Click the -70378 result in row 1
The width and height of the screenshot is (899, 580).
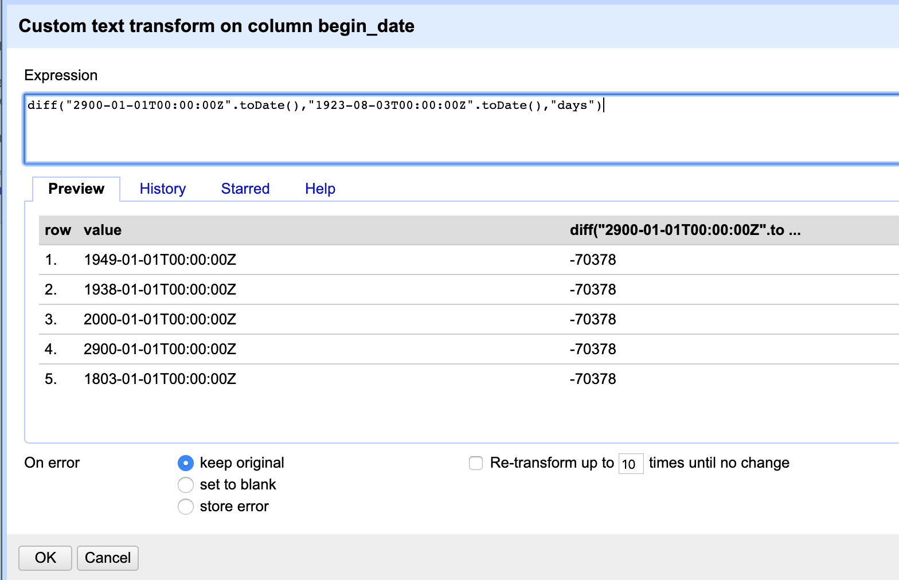(x=593, y=260)
